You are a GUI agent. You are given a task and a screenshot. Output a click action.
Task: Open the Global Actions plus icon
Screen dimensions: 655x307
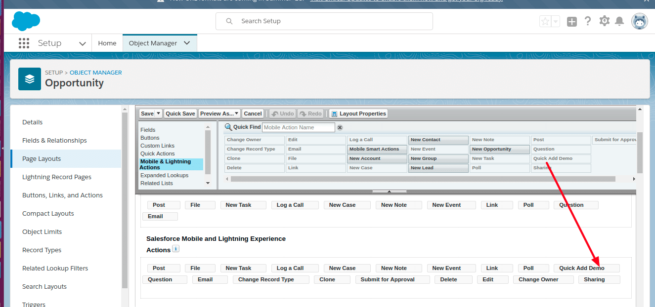(x=571, y=21)
